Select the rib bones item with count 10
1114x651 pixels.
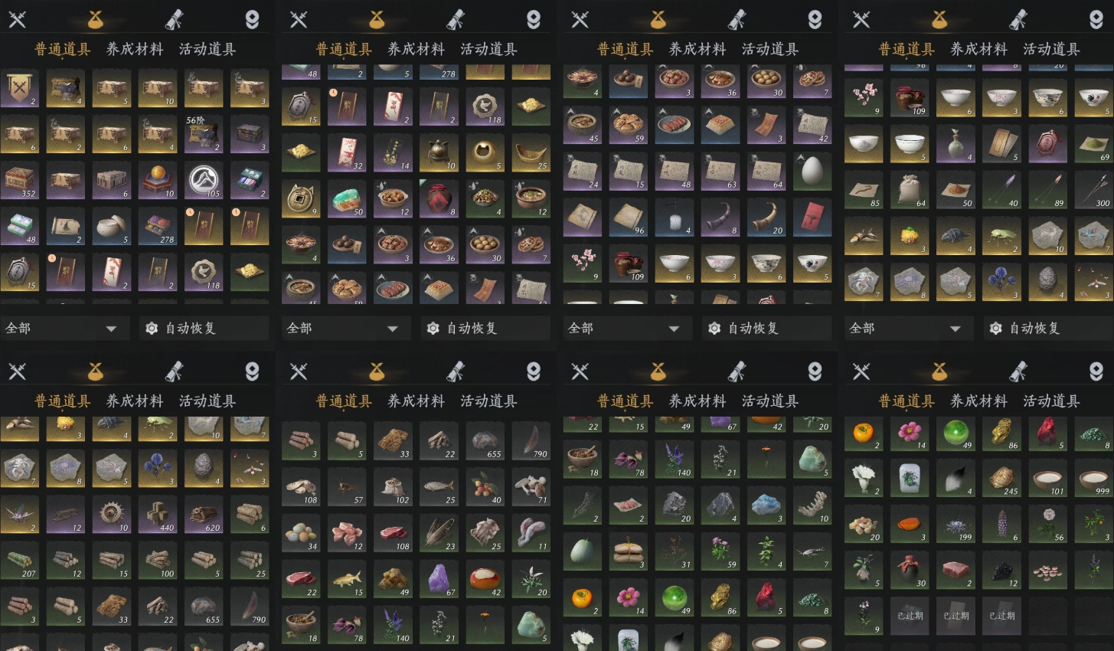812,505
